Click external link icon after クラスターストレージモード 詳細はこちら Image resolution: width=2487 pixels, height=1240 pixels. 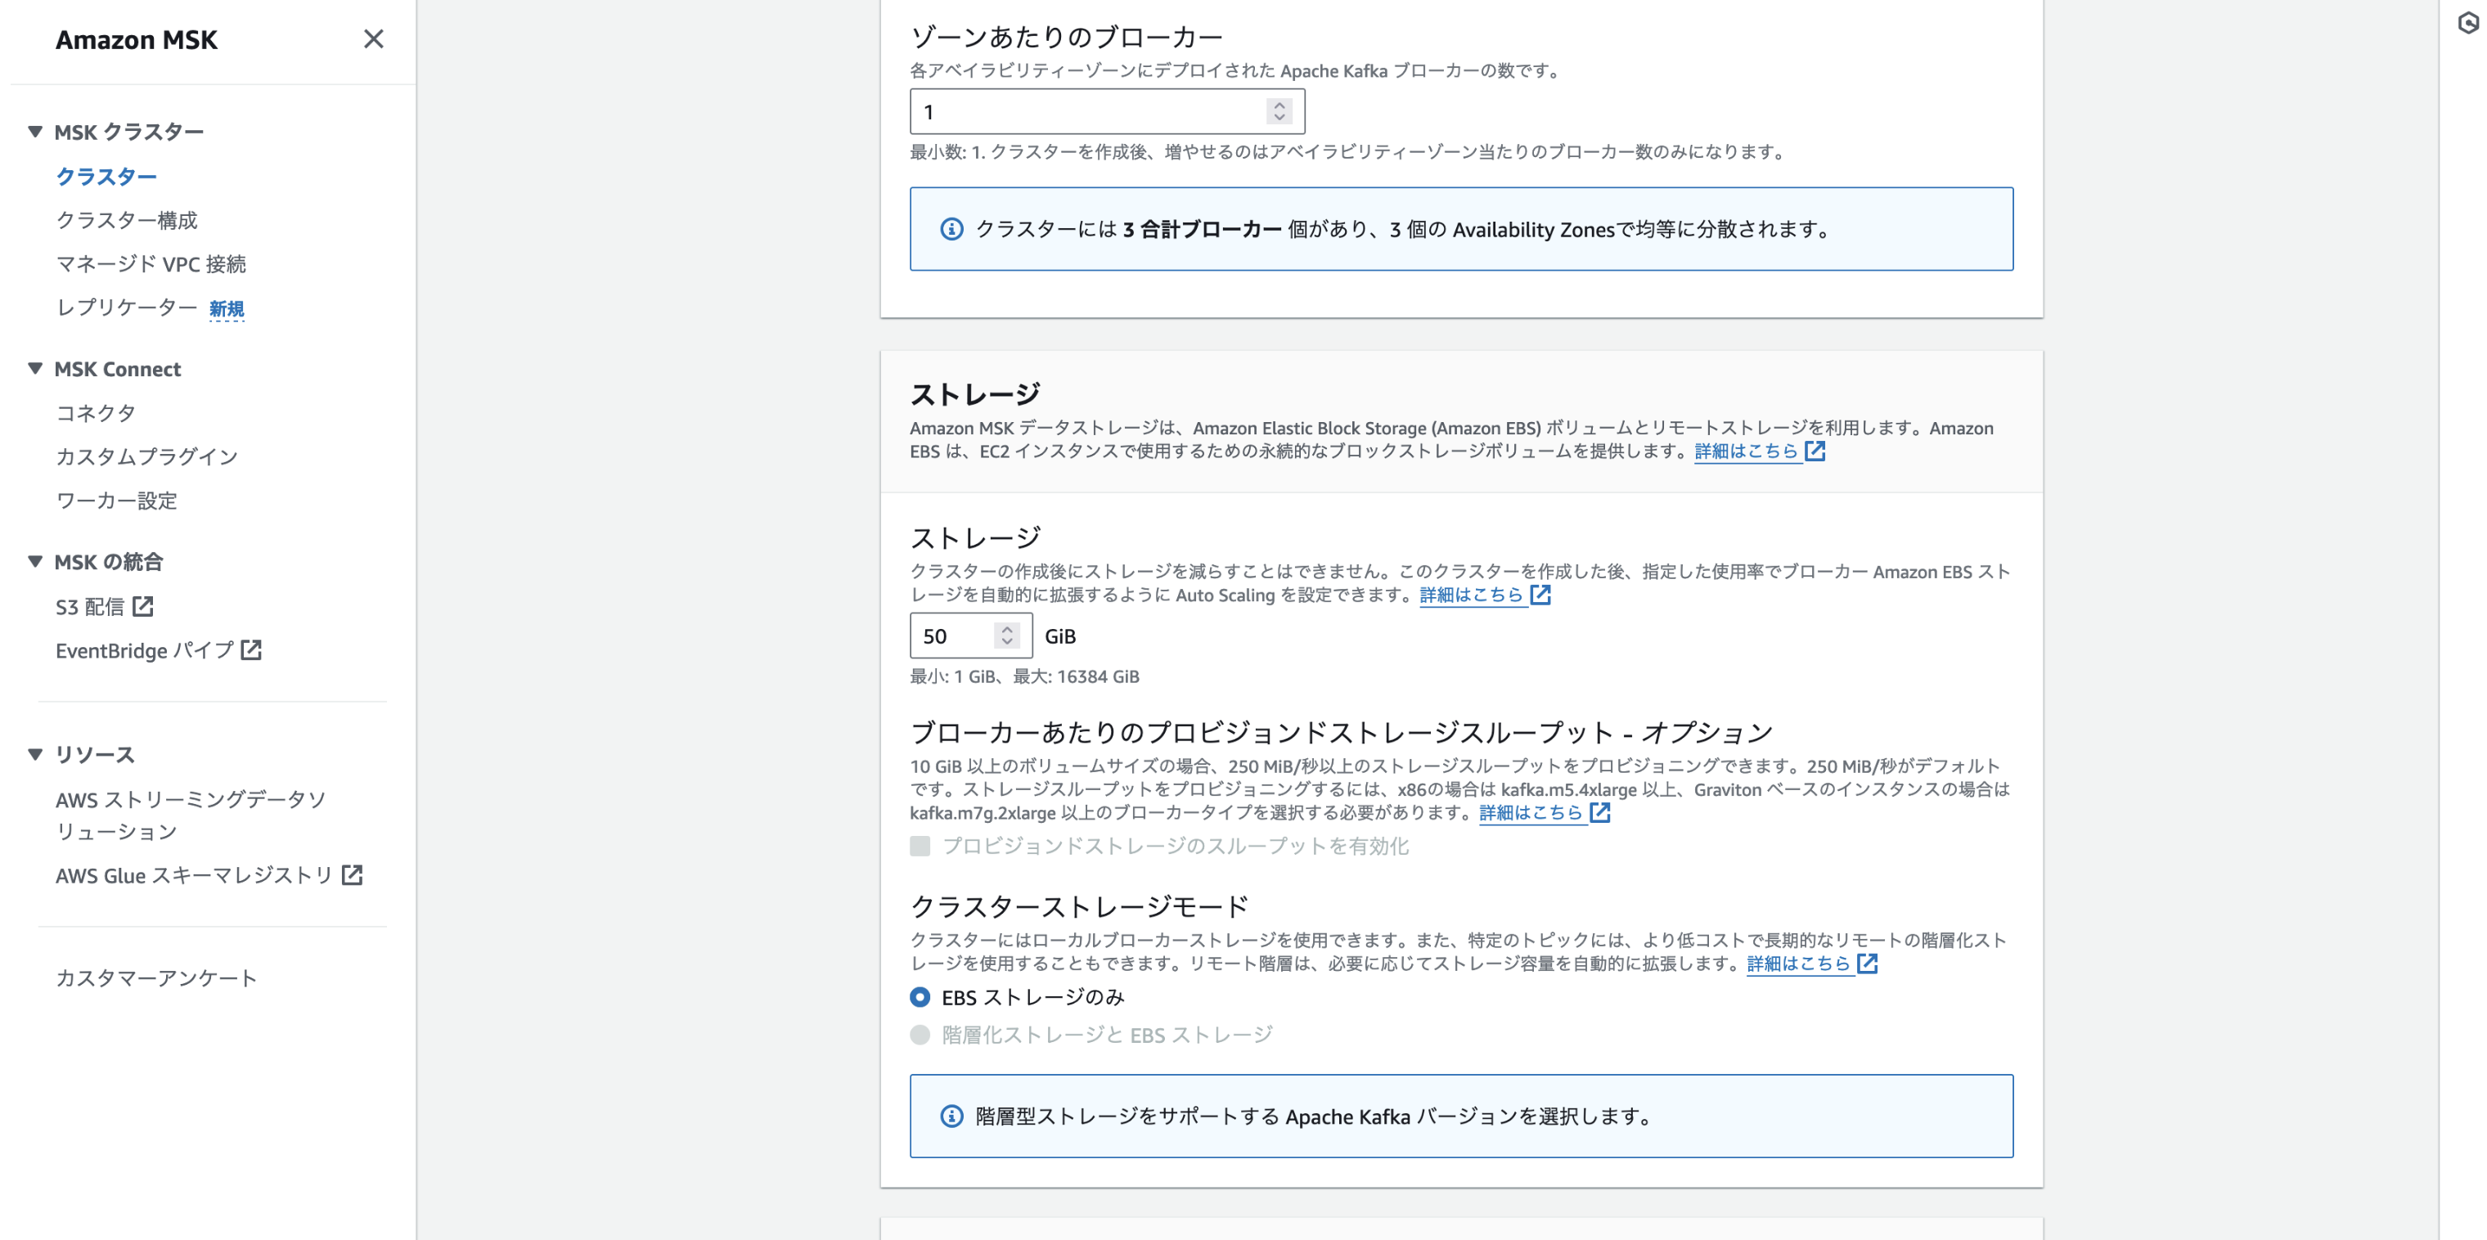(x=1866, y=963)
